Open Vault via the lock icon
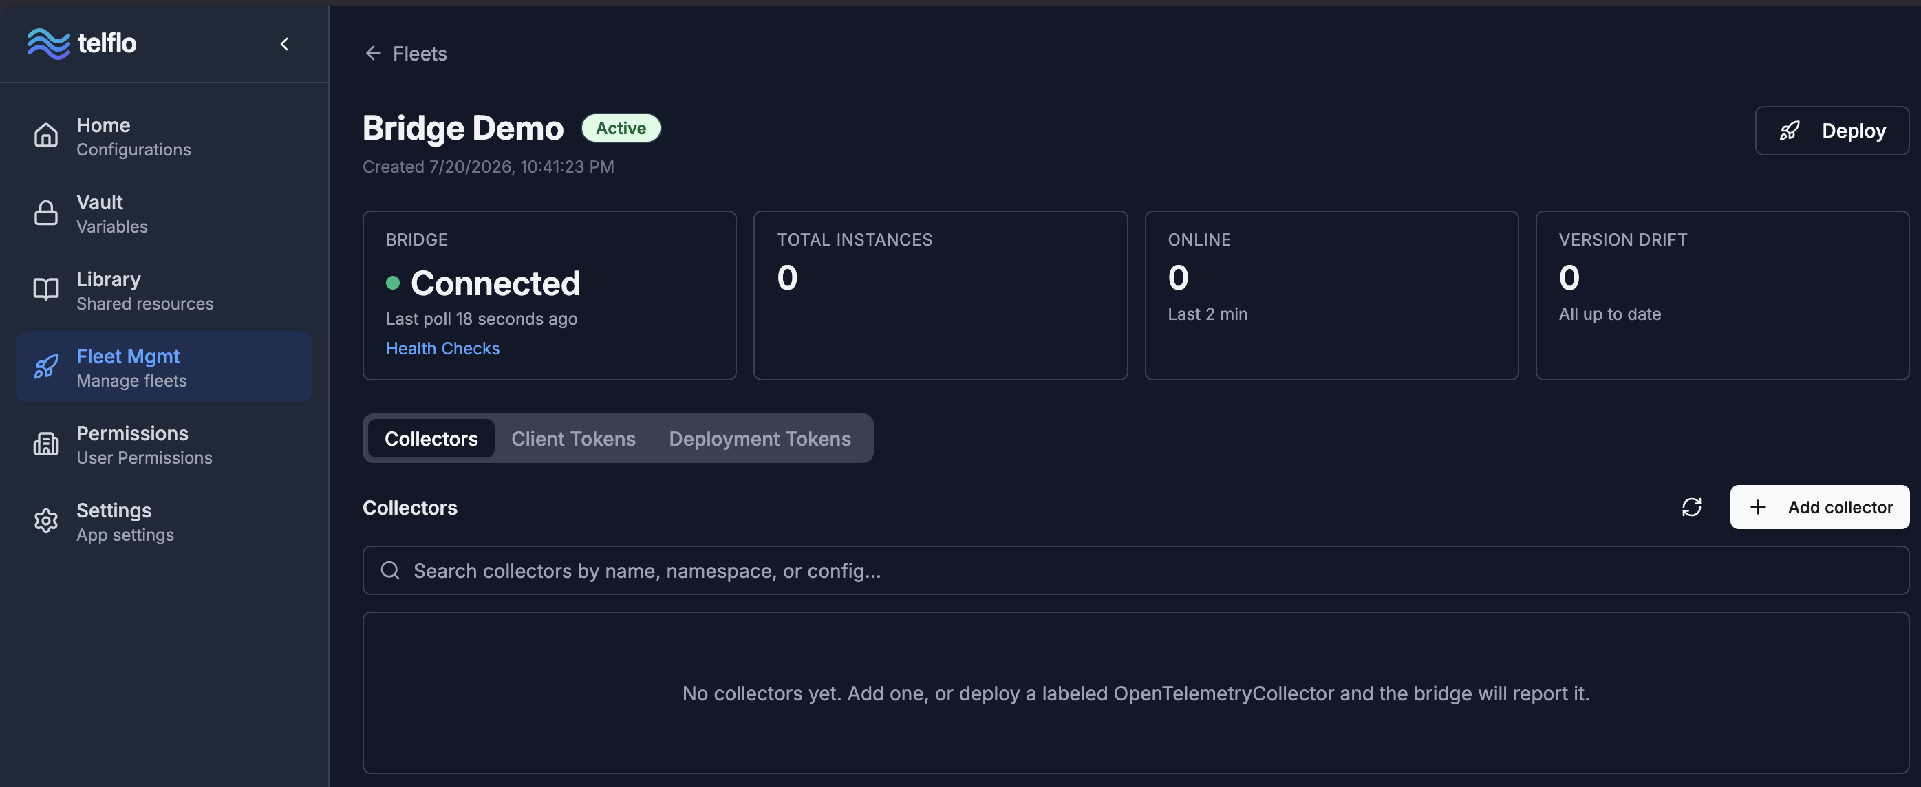The width and height of the screenshot is (1921, 787). pyautogui.click(x=45, y=213)
